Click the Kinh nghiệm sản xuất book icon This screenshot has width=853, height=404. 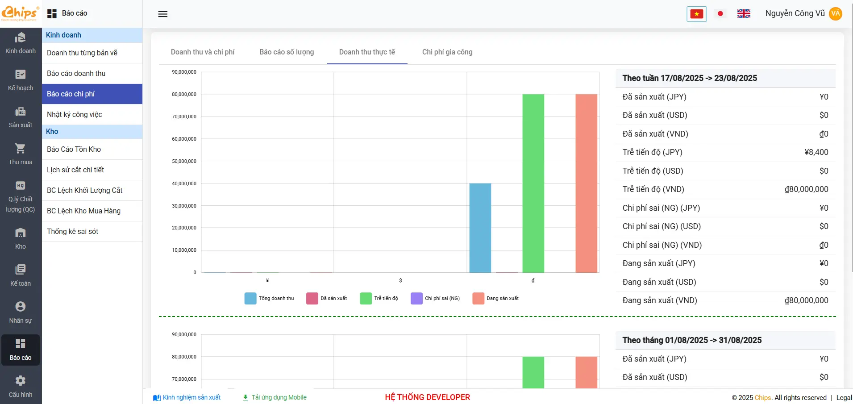(x=157, y=397)
